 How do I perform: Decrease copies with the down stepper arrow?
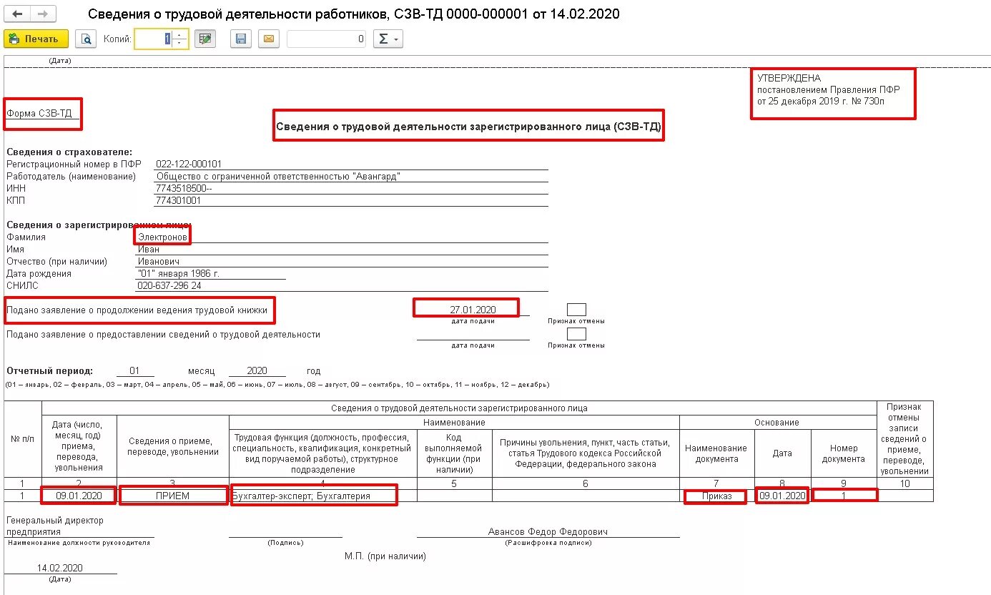pyautogui.click(x=181, y=44)
